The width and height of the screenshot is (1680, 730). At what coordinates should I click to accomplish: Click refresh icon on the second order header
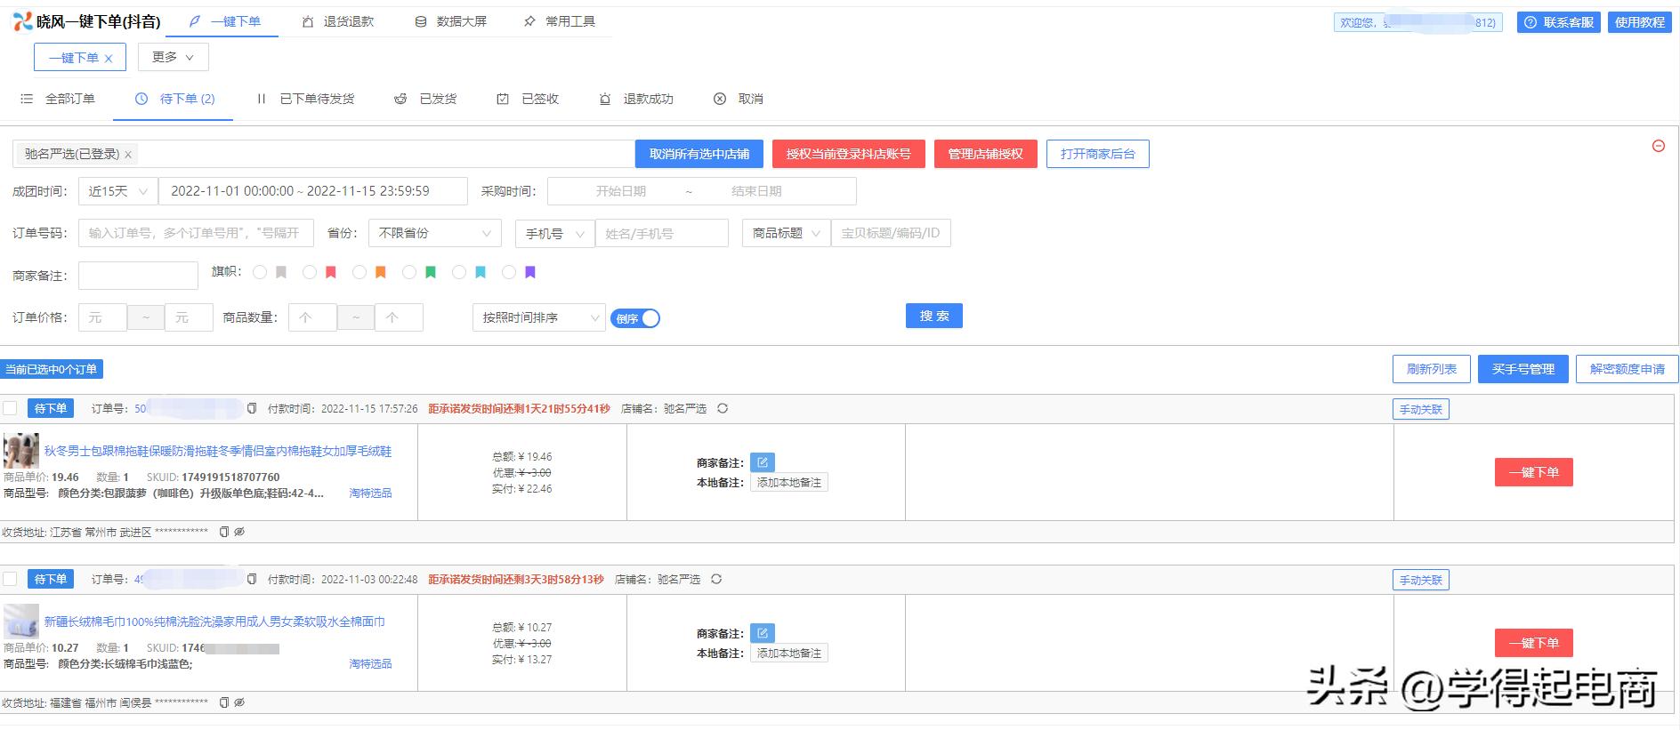coord(716,580)
